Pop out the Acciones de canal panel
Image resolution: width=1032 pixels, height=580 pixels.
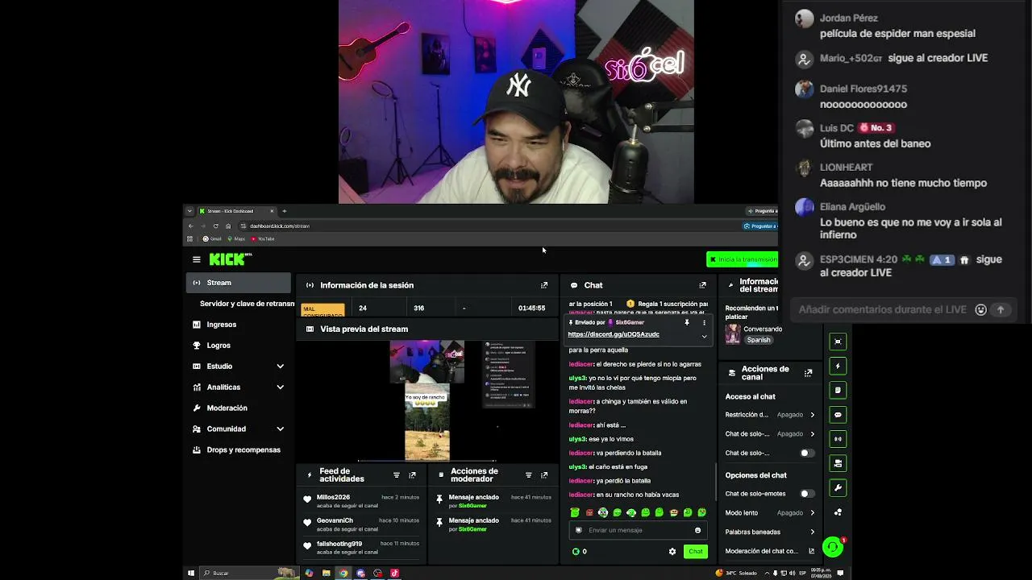[x=808, y=373]
